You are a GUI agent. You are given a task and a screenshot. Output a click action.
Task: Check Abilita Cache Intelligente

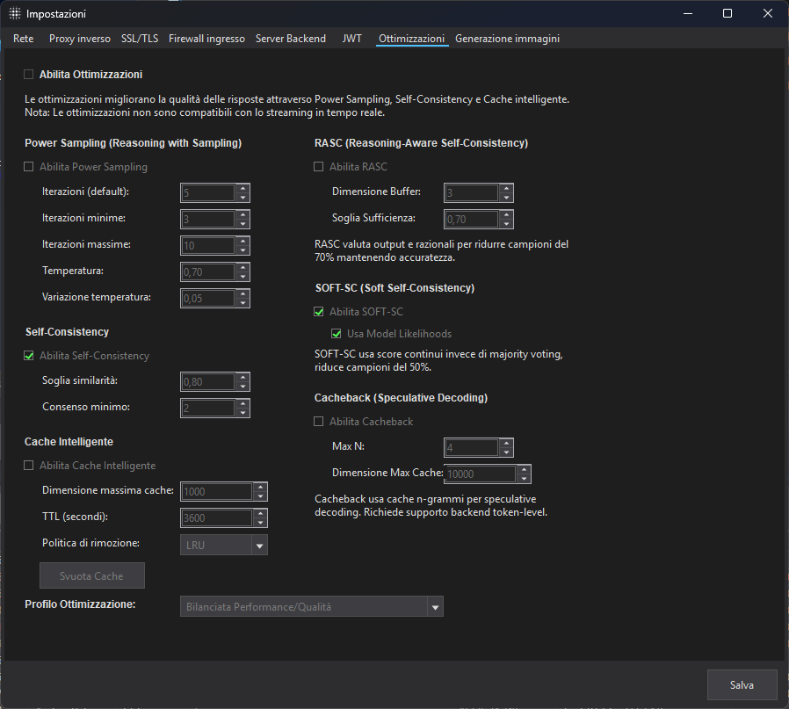(29, 466)
